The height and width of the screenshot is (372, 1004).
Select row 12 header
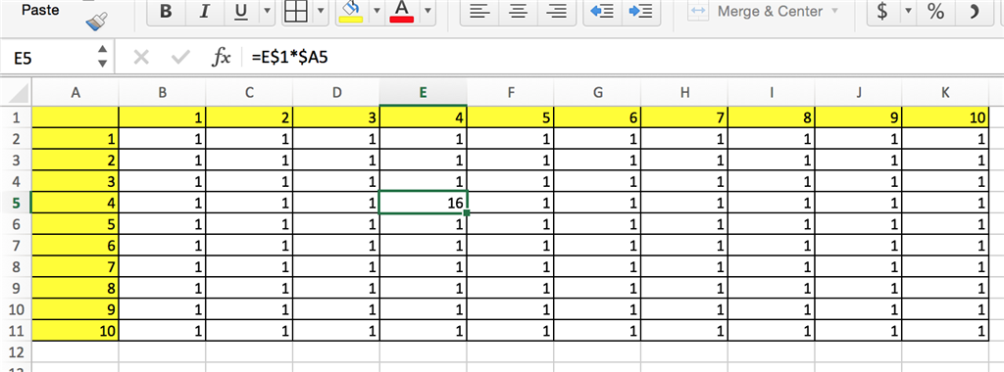click(16, 351)
